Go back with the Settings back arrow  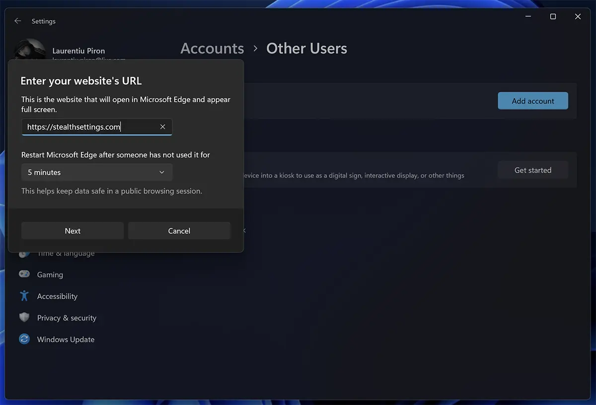pyautogui.click(x=18, y=21)
